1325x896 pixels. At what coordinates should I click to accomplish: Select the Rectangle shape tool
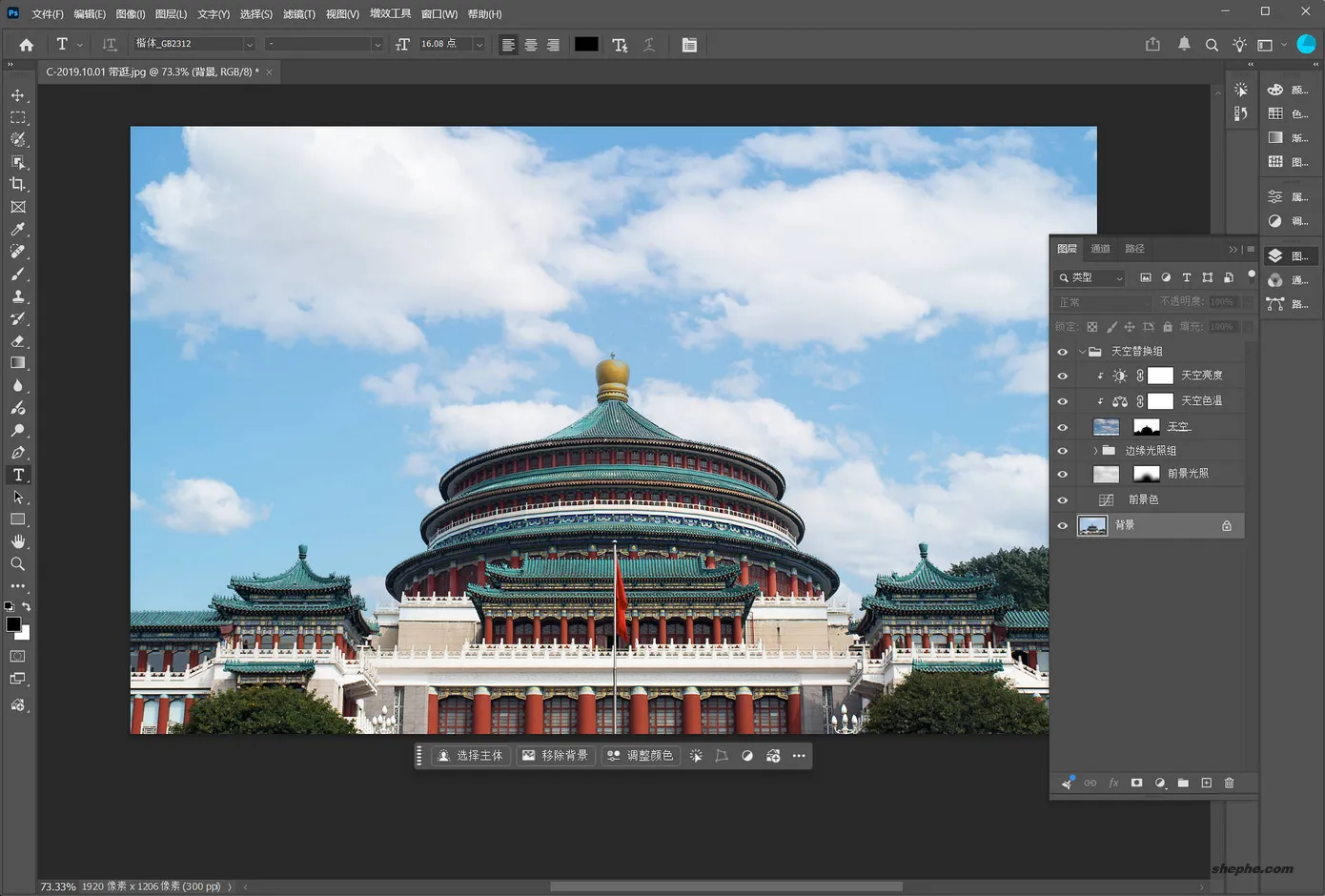coord(17,519)
